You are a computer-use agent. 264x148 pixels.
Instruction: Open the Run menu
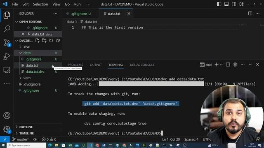click(x=77, y=4)
